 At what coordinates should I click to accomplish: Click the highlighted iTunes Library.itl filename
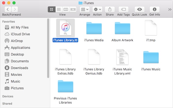point(65,40)
